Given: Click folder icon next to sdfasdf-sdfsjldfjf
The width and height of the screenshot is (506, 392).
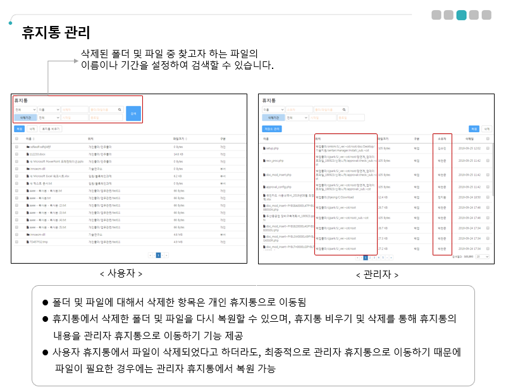Looking at the screenshot, I should (x=28, y=146).
